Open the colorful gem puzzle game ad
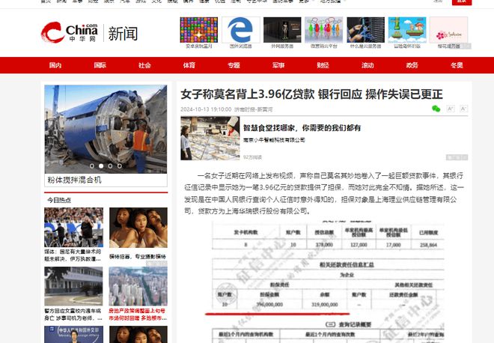The image size is (494, 343). (199, 30)
